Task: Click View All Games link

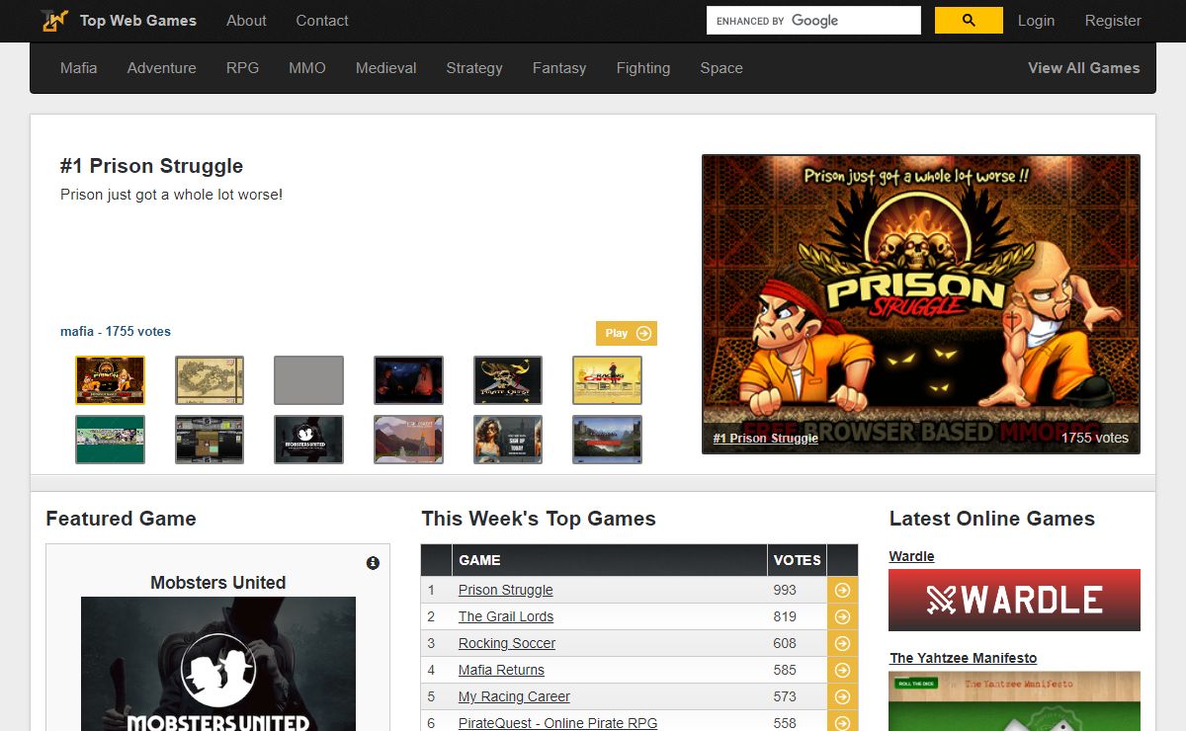Action: point(1083,68)
